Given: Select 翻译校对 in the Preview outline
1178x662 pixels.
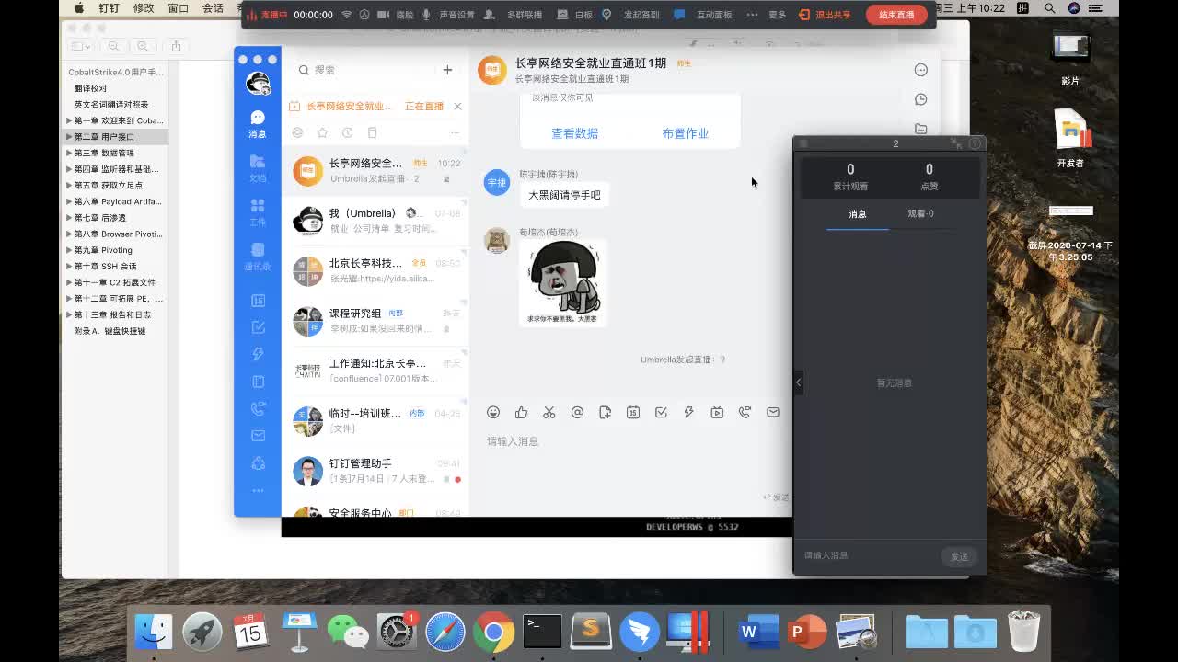Looking at the screenshot, I should pyautogui.click(x=90, y=88).
